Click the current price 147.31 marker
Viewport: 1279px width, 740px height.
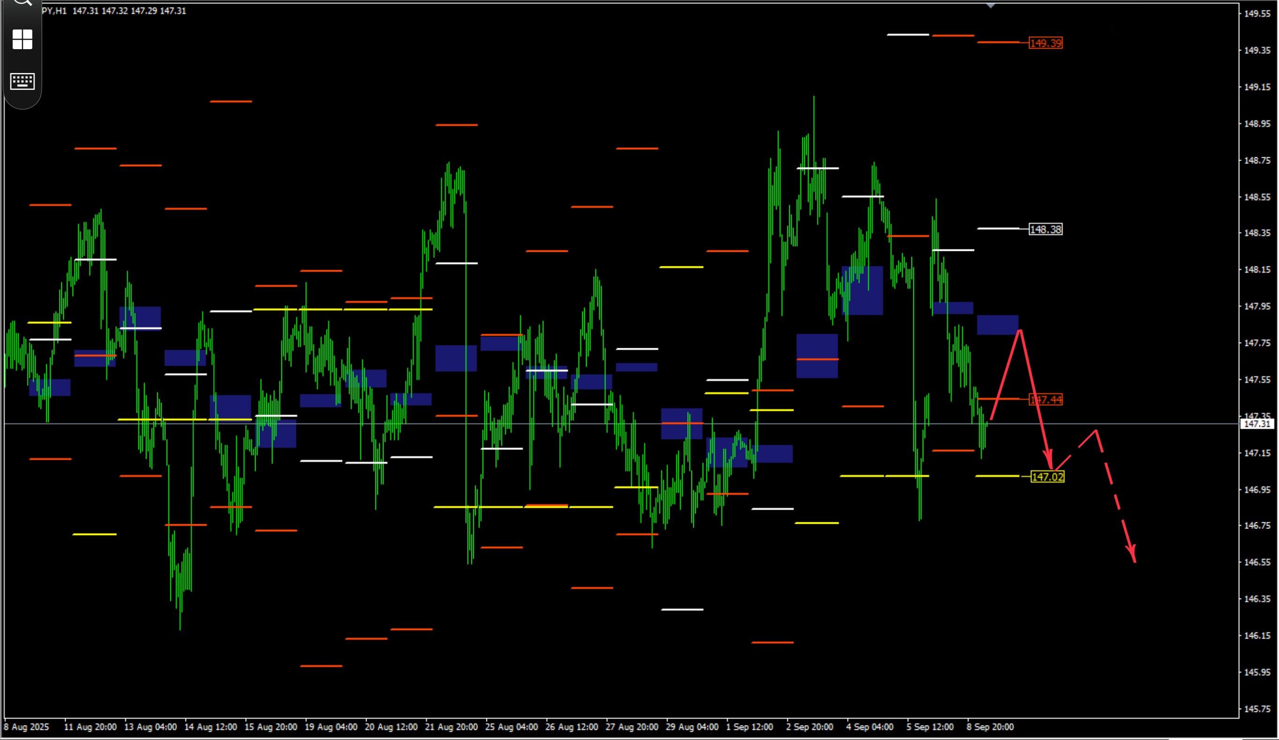tap(1257, 423)
